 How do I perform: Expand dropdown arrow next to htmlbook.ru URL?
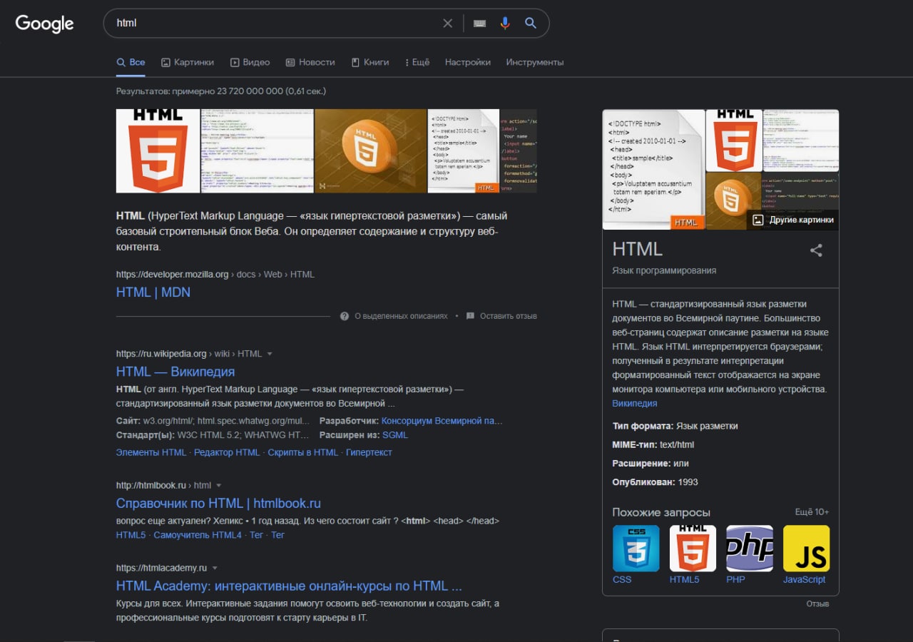click(219, 486)
